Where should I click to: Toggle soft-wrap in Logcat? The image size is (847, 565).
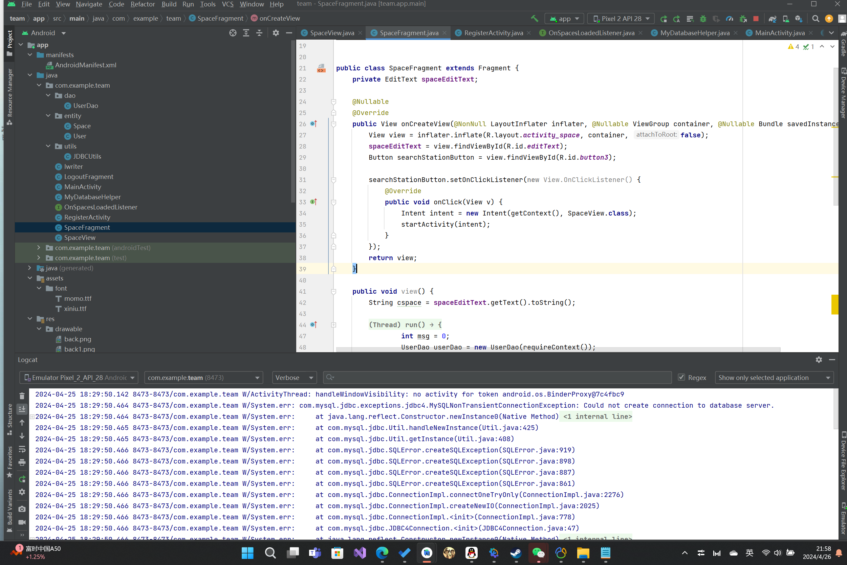coord(22,449)
